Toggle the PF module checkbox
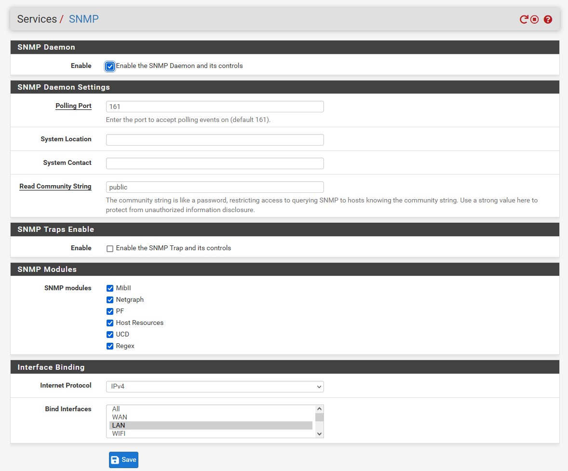The height and width of the screenshot is (471, 568). click(x=110, y=311)
